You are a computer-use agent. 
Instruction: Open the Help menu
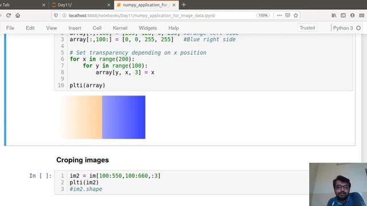pos(174,28)
